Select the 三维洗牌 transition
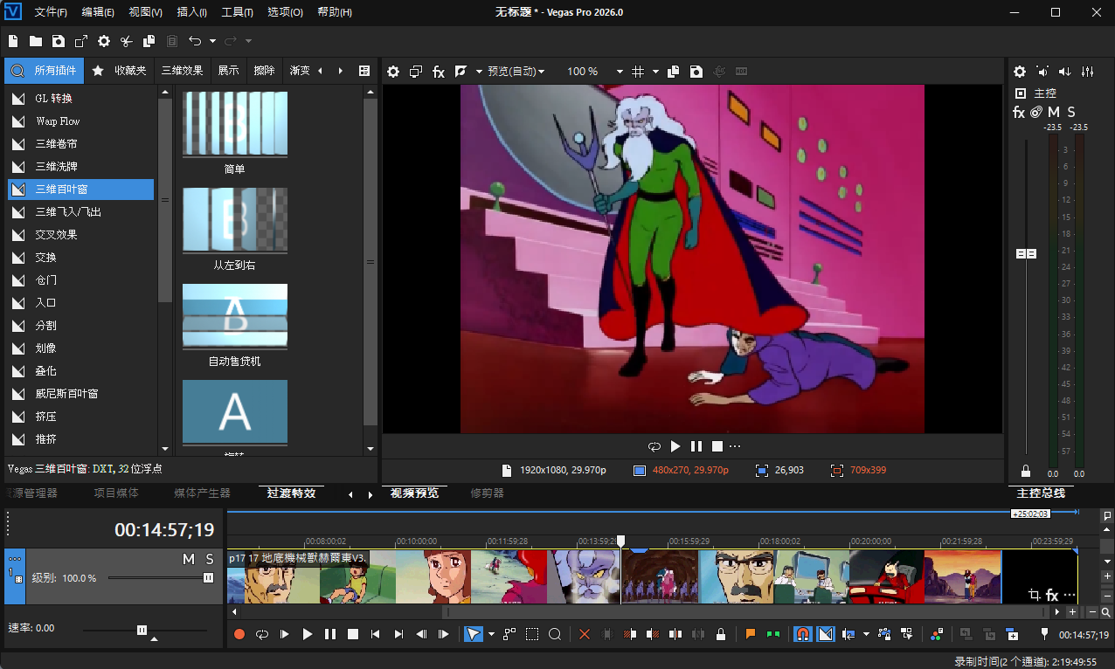Screen dimensions: 1115x669 tap(81, 167)
